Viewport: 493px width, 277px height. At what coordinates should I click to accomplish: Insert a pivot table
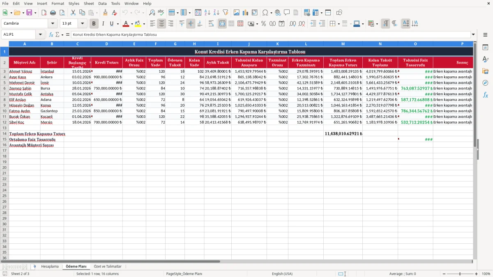tap(255, 13)
